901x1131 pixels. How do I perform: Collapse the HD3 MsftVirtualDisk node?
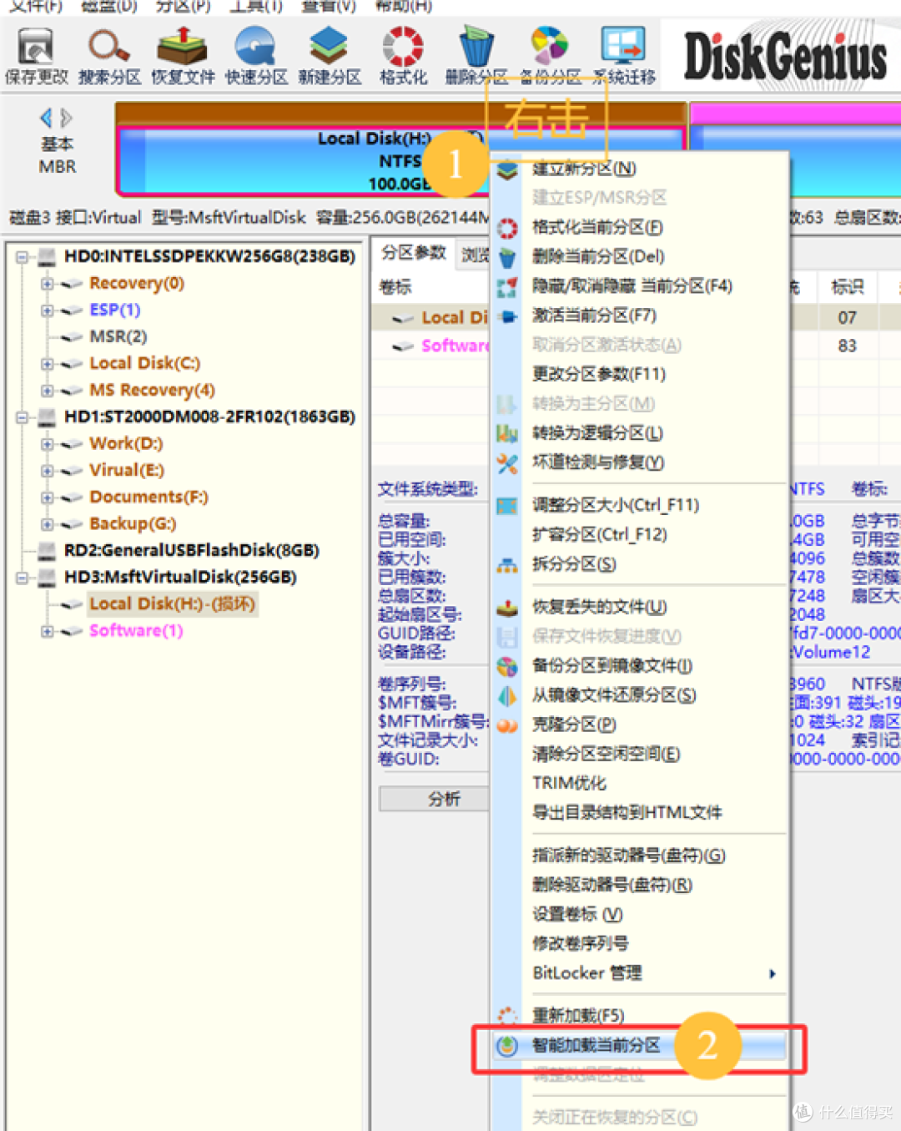pyautogui.click(x=23, y=578)
